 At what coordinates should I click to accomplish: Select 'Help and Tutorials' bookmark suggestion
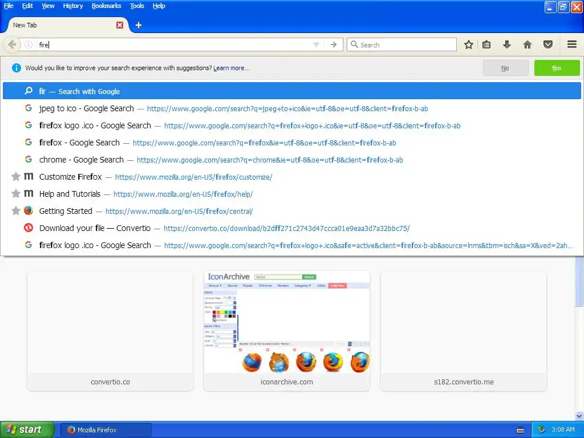(291, 194)
